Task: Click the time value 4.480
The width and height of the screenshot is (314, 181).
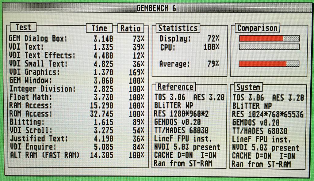Action: [103, 55]
